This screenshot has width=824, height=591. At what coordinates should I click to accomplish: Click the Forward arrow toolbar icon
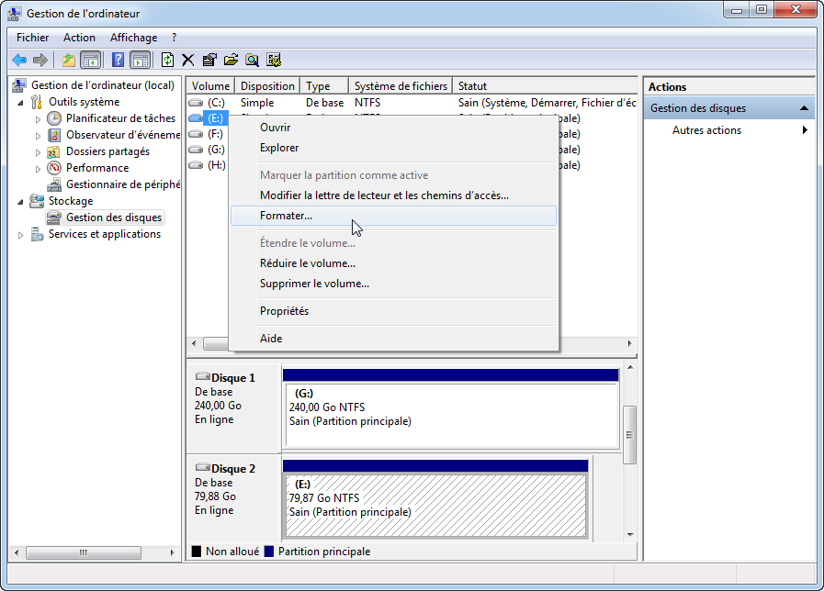pos(40,61)
